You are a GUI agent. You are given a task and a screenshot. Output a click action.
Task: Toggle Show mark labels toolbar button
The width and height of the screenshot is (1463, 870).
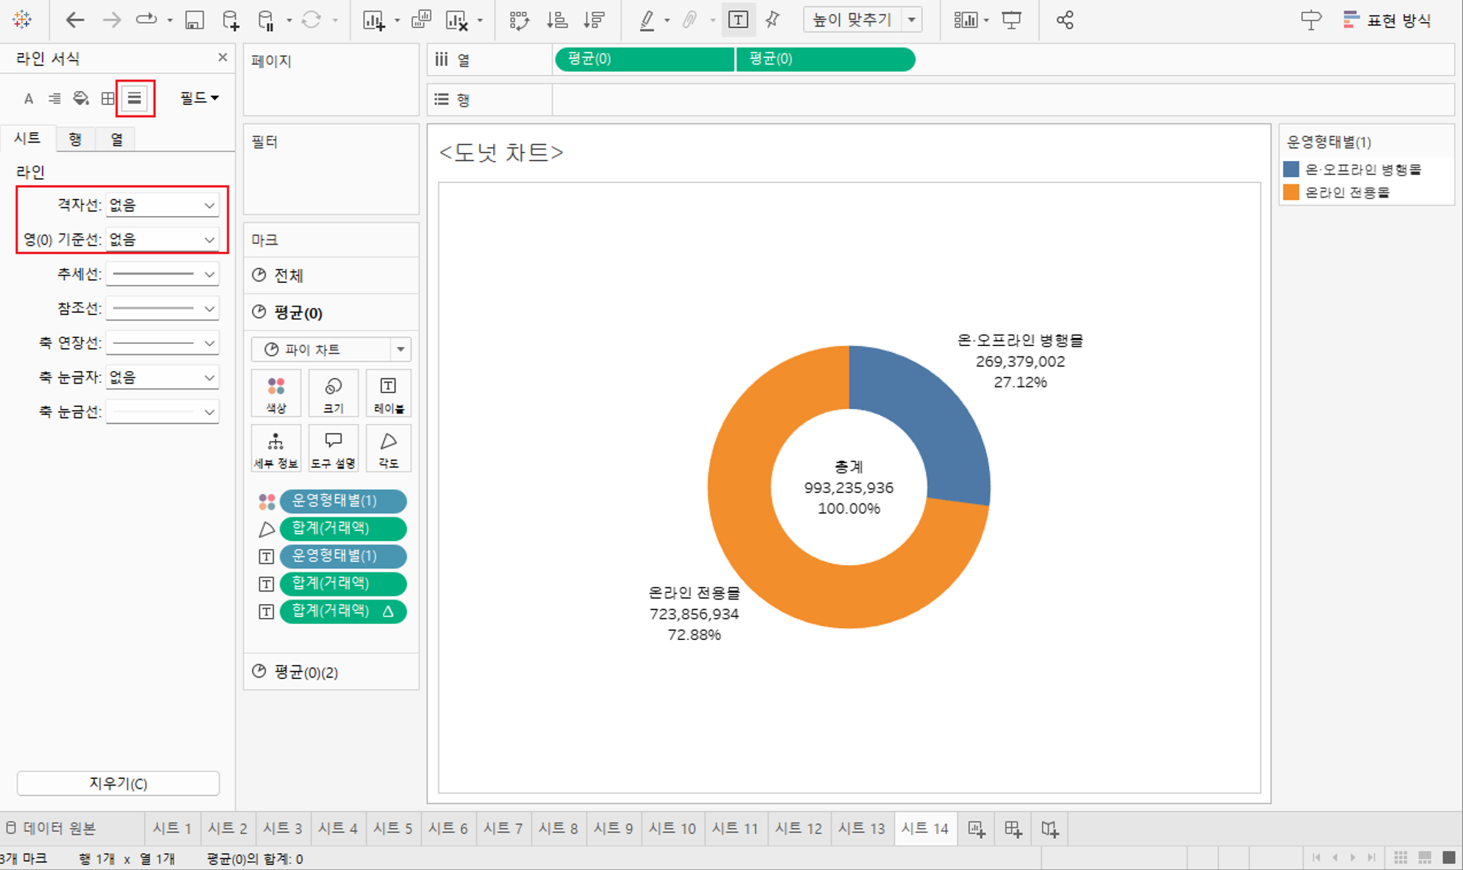(738, 20)
